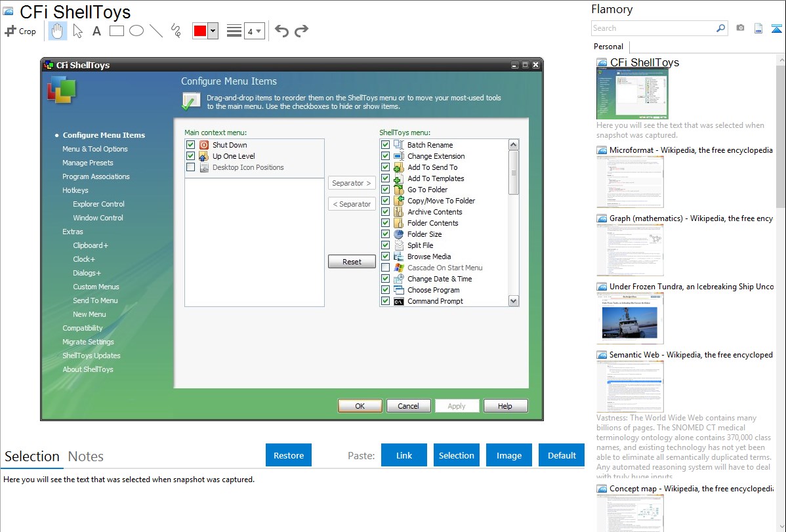This screenshot has width=786, height=532.
Task: Open About ShellToys page
Action: click(x=88, y=369)
